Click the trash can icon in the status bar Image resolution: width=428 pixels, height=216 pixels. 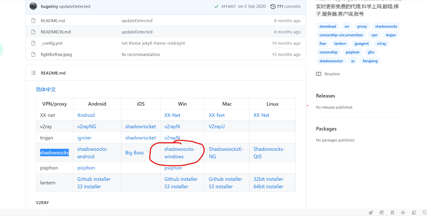coord(393,213)
